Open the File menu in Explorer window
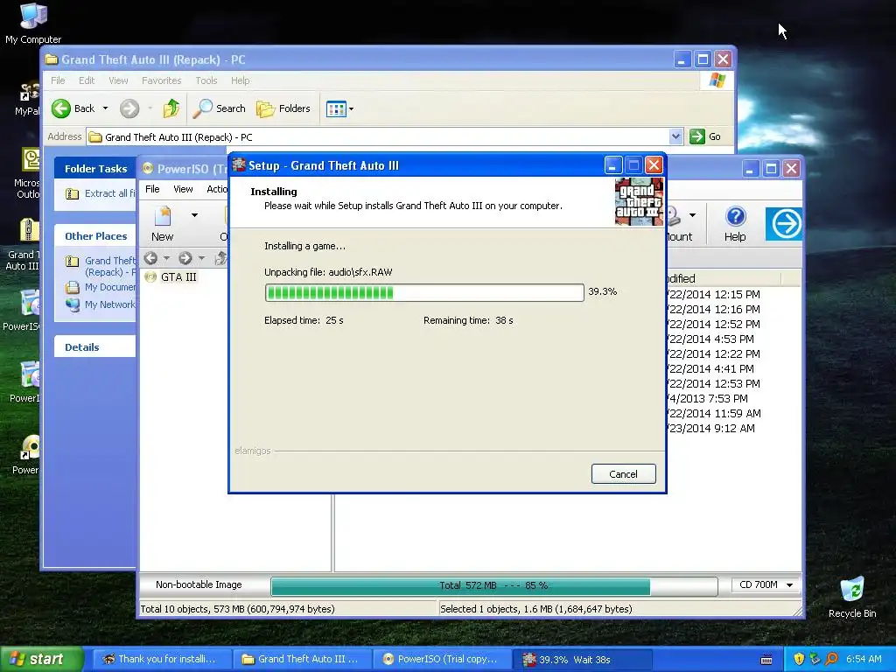 (58, 80)
